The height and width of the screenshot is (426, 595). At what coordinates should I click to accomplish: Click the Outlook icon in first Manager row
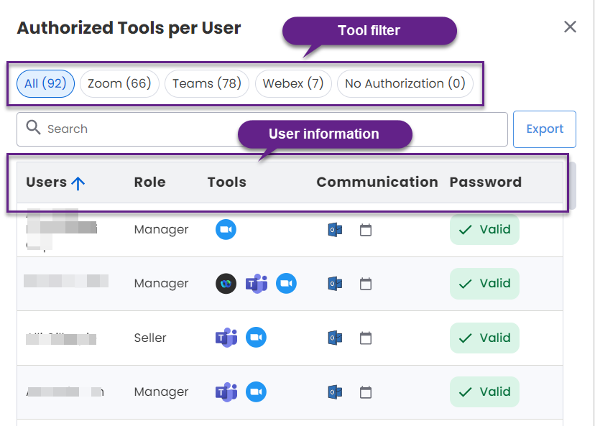click(335, 230)
